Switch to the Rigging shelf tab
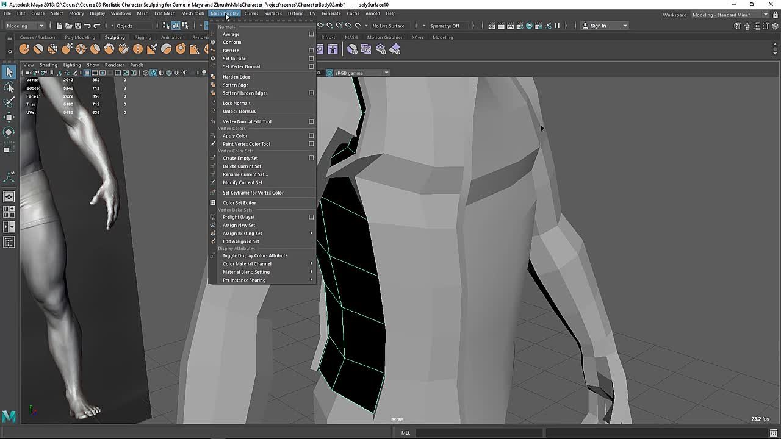 [x=142, y=37]
